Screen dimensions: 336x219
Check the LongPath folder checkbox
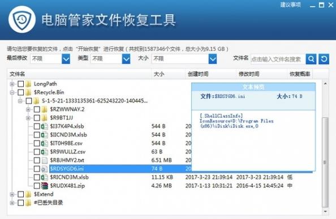[x=20, y=84]
